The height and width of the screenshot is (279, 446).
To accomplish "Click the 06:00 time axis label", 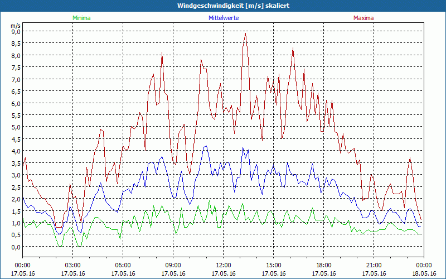I will (x=123, y=266).
